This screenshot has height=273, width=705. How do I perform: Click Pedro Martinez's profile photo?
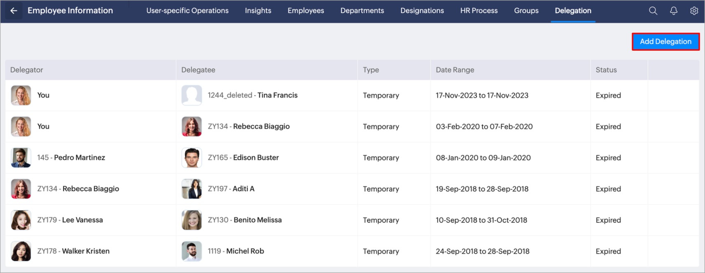tap(21, 158)
